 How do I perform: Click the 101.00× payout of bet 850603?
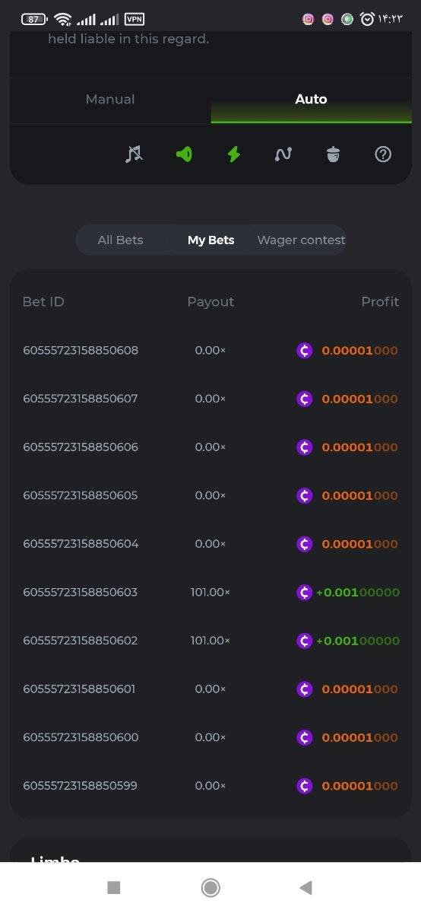click(x=210, y=592)
